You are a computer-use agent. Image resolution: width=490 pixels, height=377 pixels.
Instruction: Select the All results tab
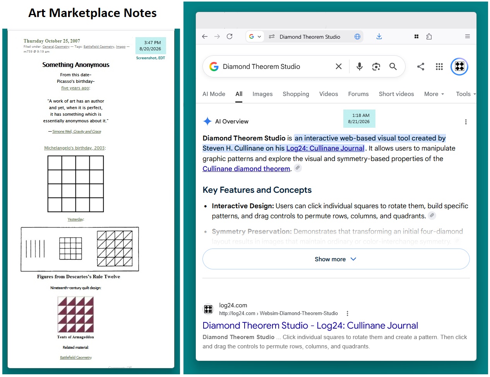(239, 94)
